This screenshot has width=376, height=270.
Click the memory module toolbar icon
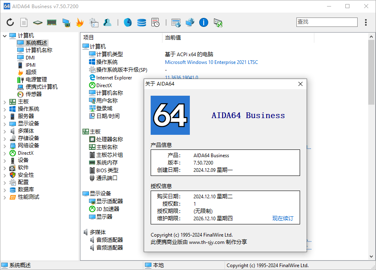point(51,22)
